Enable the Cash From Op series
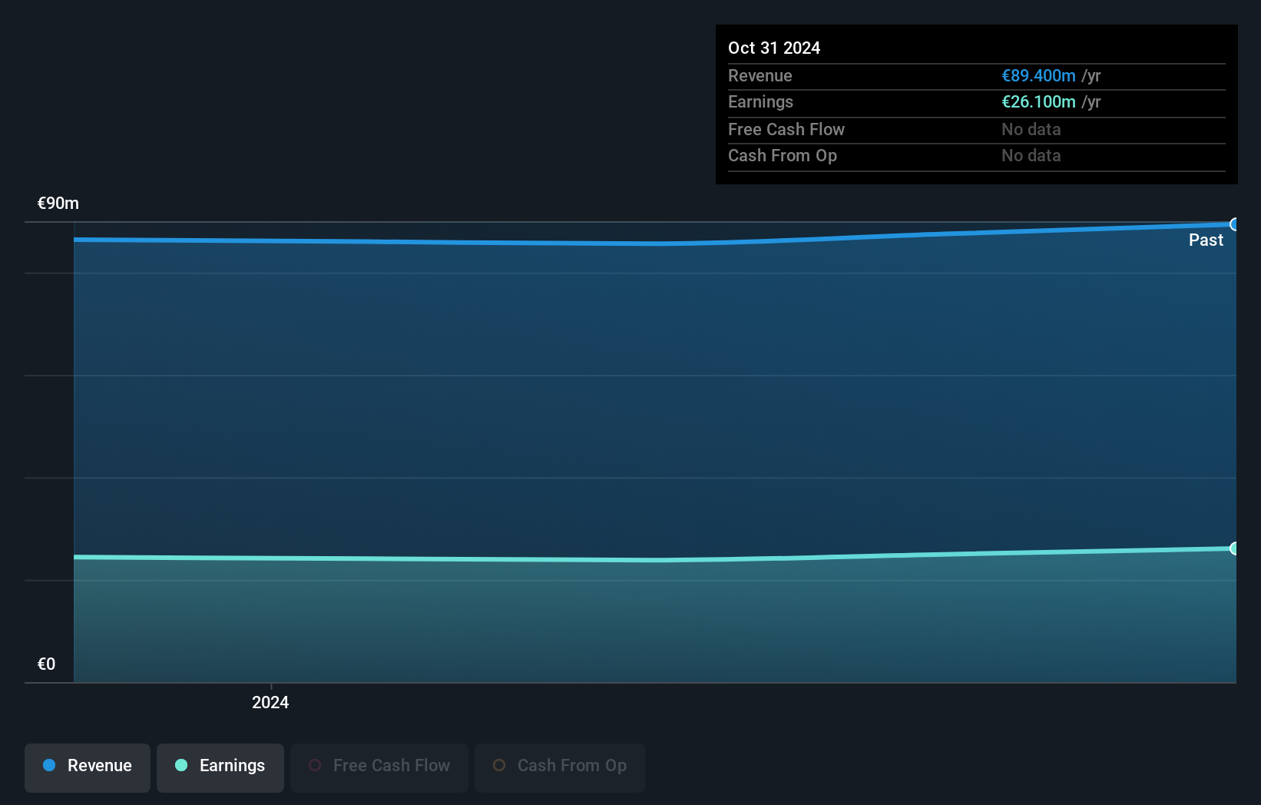Viewport: 1261px width, 805px height. coord(560,767)
